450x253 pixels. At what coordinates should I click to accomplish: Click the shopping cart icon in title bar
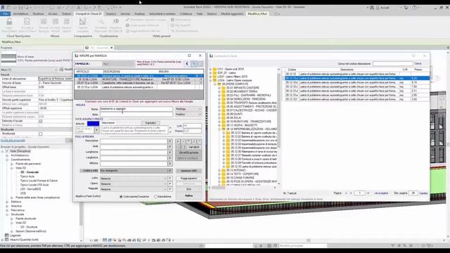[x=406, y=8]
